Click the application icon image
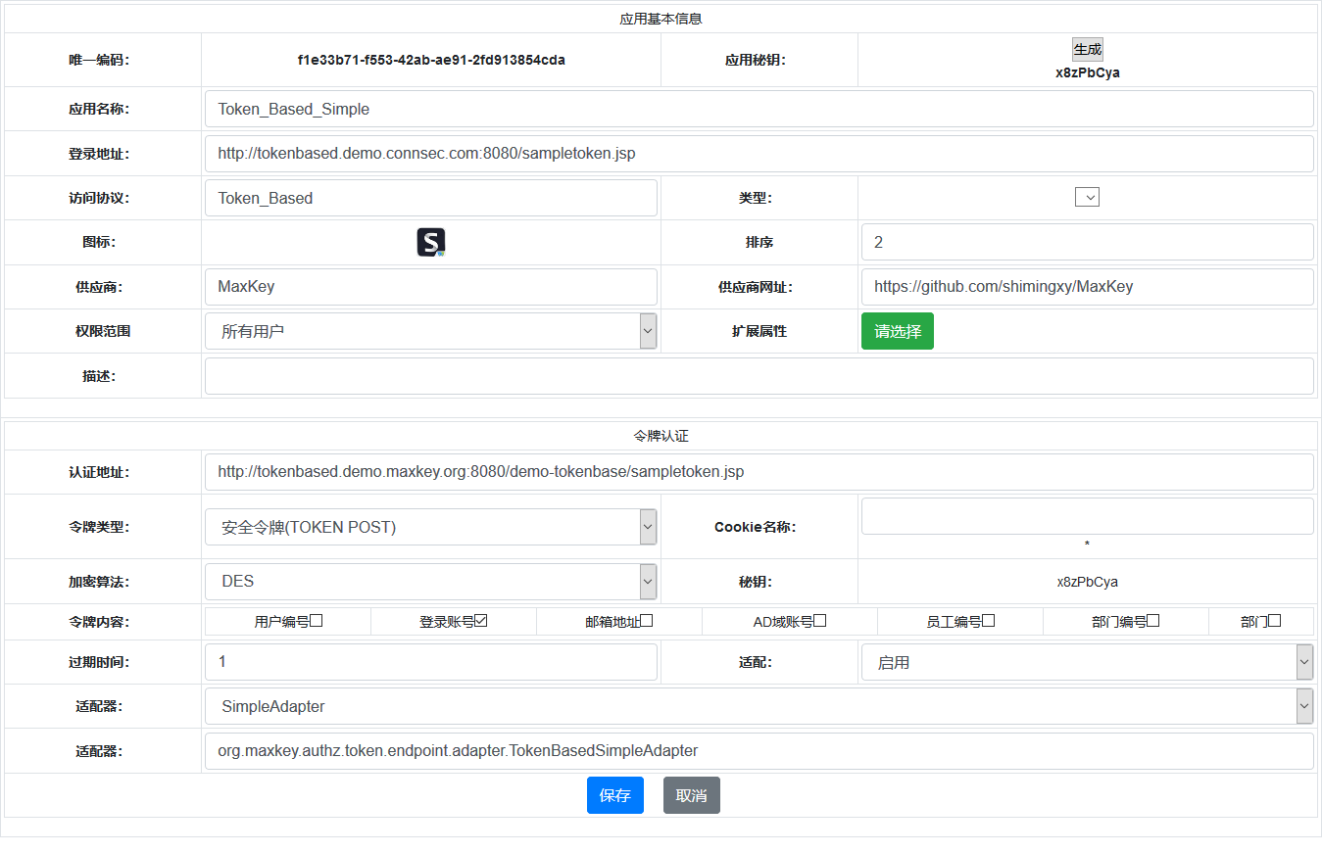This screenshot has width=1322, height=853. click(431, 243)
